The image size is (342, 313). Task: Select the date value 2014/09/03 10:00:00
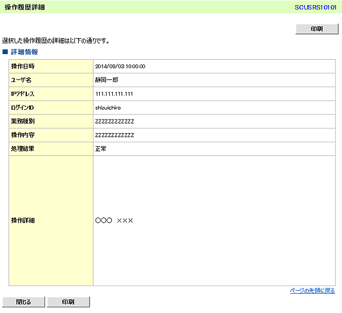[120, 67]
